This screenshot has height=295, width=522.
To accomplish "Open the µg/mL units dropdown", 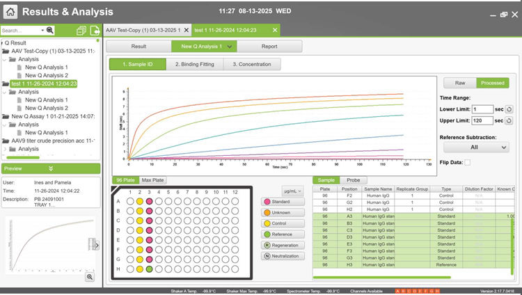I will point(292,191).
